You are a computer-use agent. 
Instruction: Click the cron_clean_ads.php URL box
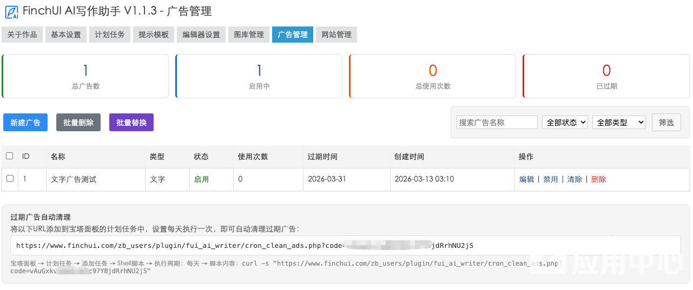tap(346, 245)
